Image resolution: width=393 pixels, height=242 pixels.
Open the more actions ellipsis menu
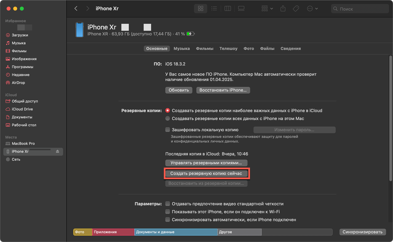pos(312,8)
